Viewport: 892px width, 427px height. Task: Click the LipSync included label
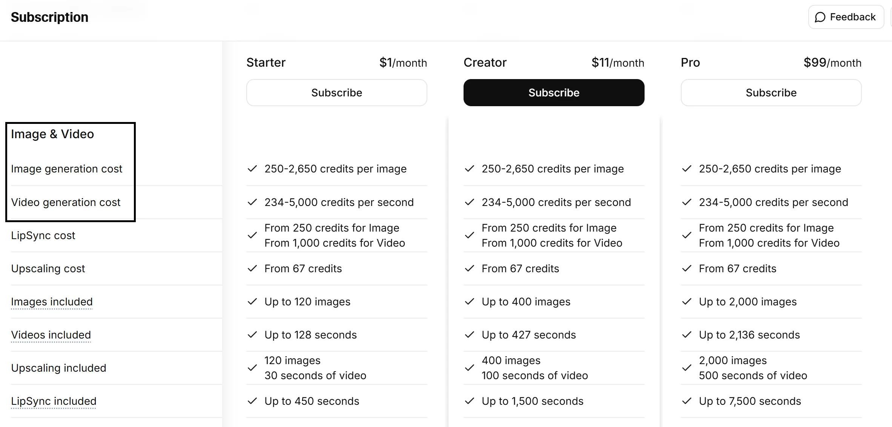point(54,401)
